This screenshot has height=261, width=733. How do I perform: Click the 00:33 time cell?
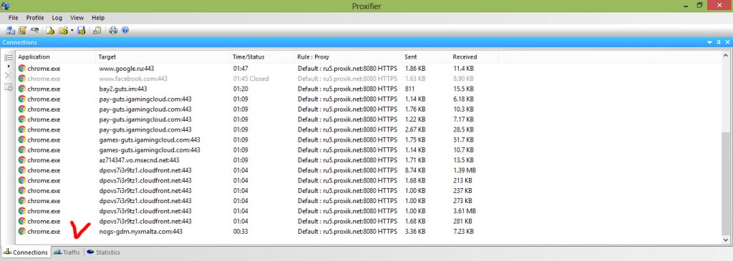click(241, 232)
